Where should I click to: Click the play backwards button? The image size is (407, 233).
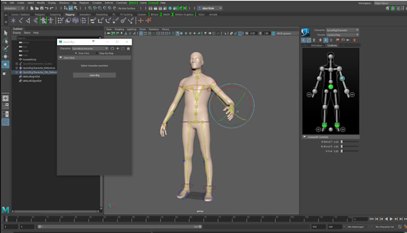(x=386, y=219)
